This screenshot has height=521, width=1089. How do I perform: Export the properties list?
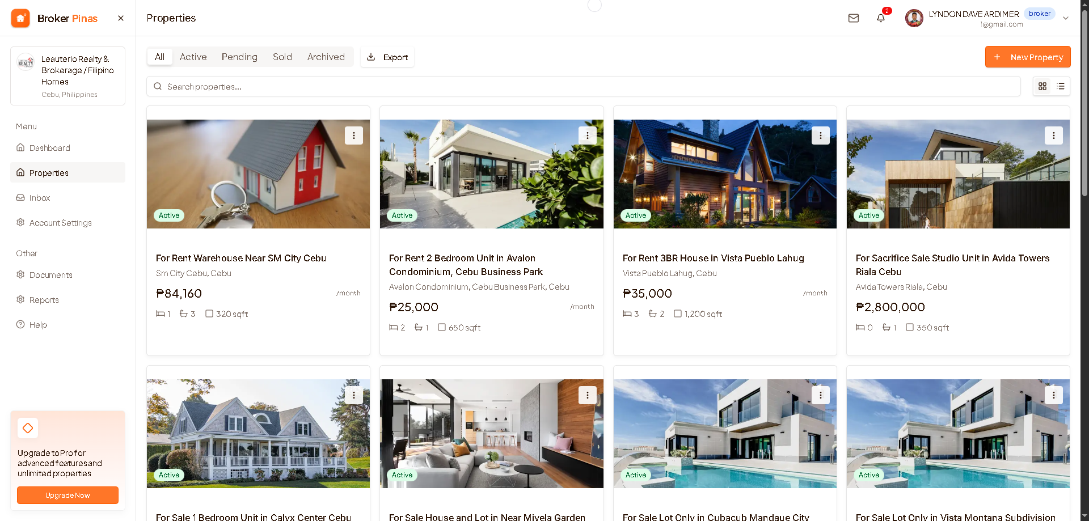pyautogui.click(x=387, y=57)
